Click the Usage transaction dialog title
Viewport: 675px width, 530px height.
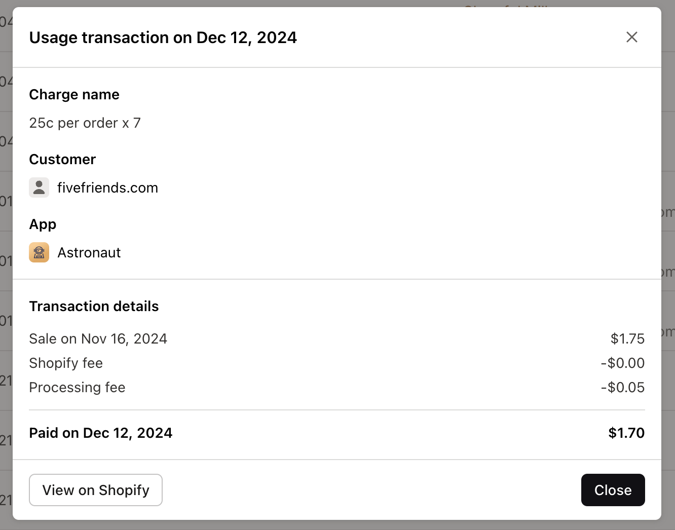[163, 37]
